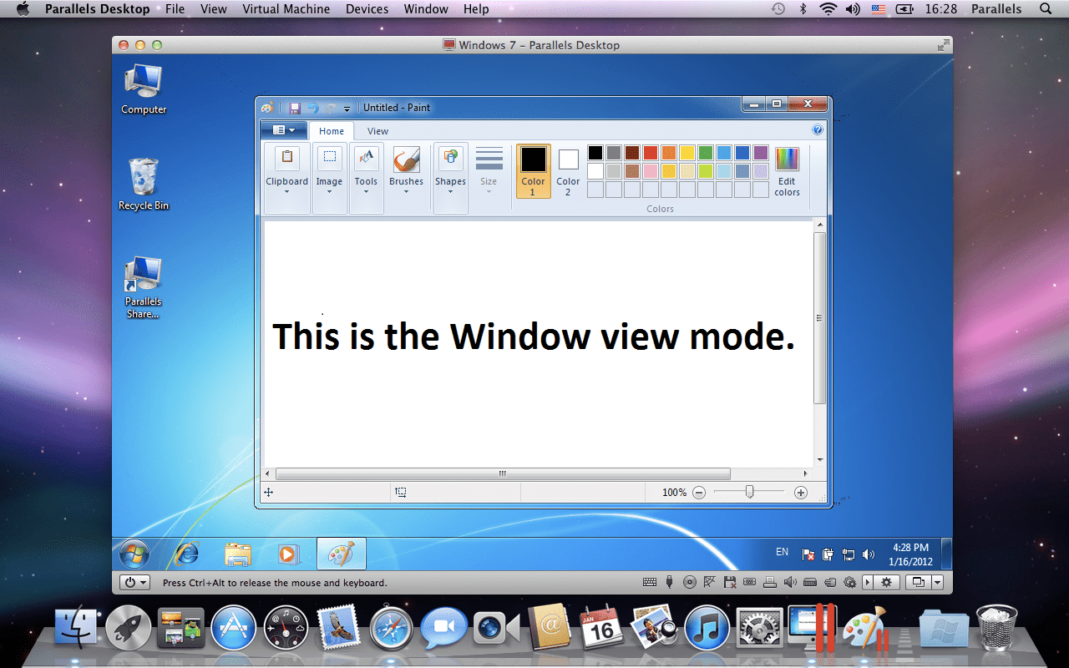The width and height of the screenshot is (1069, 668).
Task: Open the Customize Quick Access Toolbar arrow
Action: [x=347, y=109]
